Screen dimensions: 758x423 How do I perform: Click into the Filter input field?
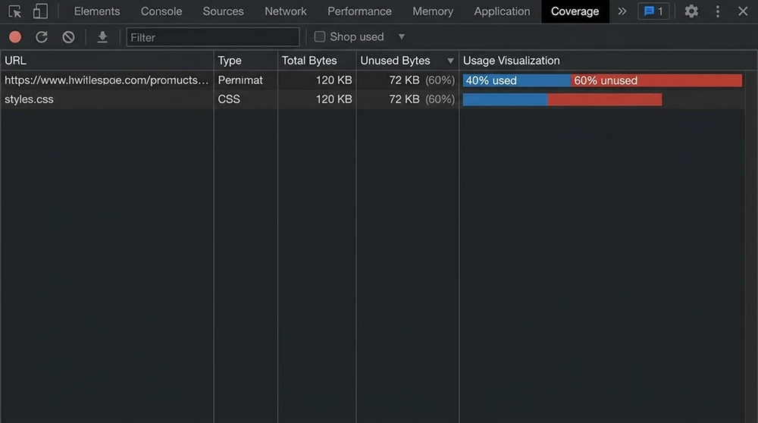point(213,37)
